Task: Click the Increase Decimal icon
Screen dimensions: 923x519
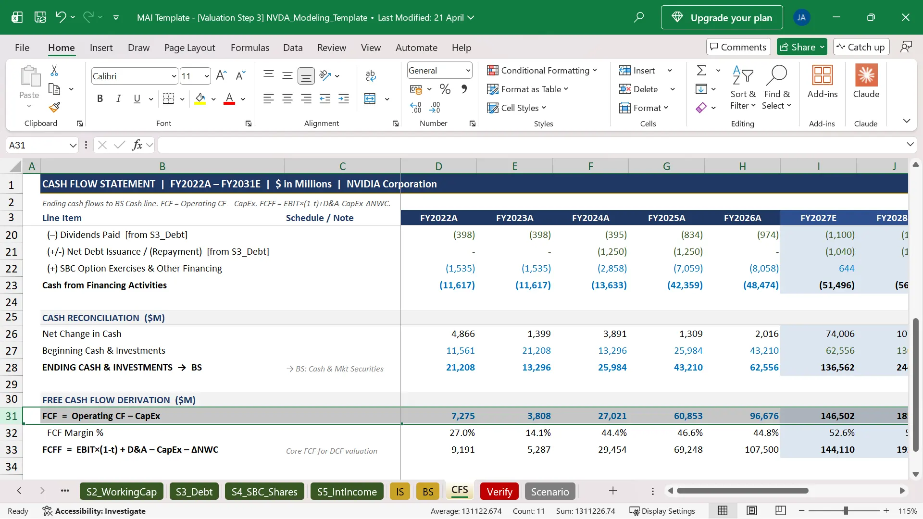Action: [x=416, y=107]
